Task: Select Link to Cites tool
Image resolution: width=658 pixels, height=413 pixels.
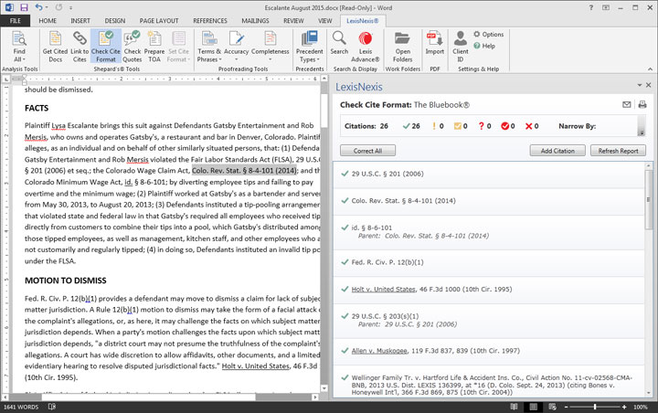Action: pyautogui.click(x=80, y=47)
